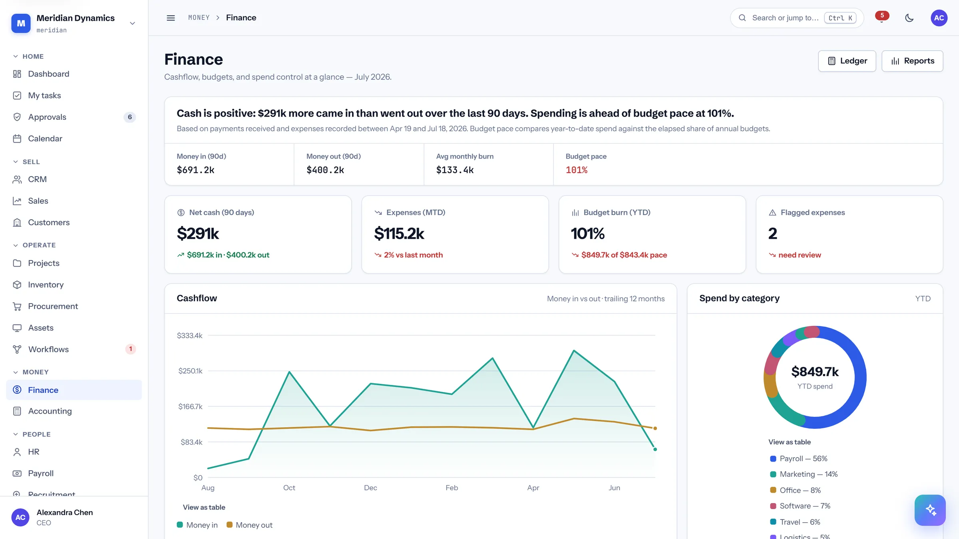Image resolution: width=959 pixels, height=539 pixels.
Task: Click the CRM people icon
Action: point(17,179)
